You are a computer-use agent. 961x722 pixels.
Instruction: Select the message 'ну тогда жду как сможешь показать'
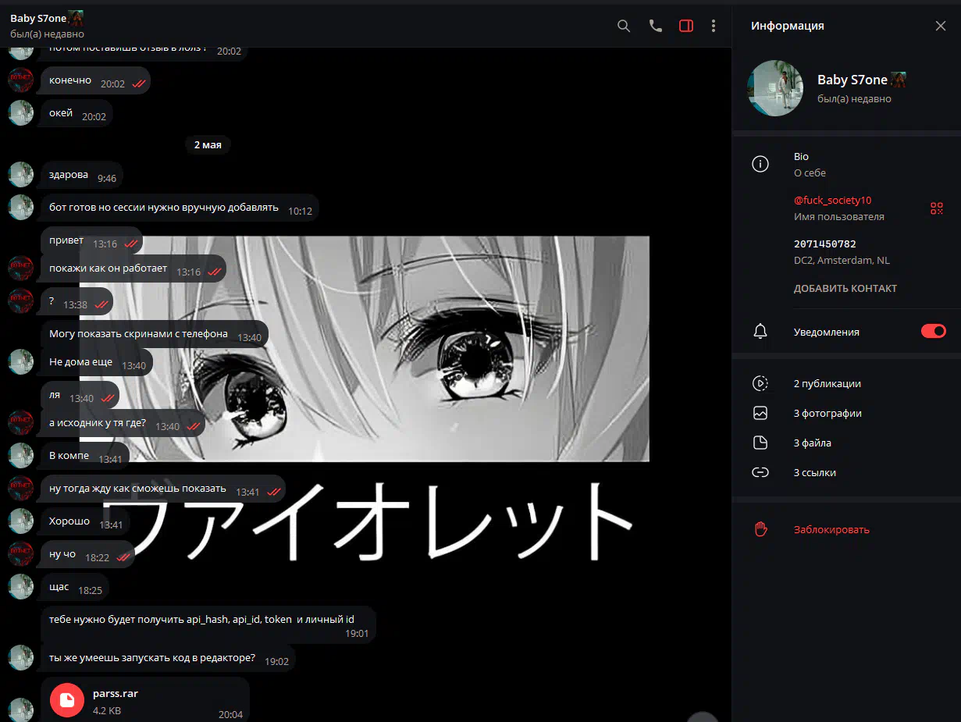pyautogui.click(x=163, y=489)
